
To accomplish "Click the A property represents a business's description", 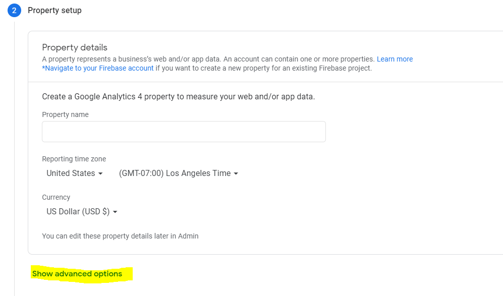I will (208, 59).
